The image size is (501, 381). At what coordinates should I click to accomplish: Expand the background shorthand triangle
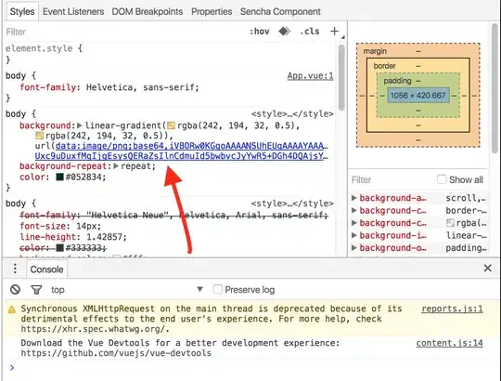pyautogui.click(x=80, y=125)
